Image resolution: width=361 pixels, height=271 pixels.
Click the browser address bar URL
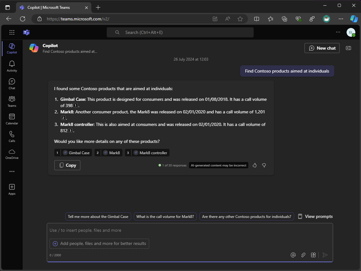tap(78, 19)
